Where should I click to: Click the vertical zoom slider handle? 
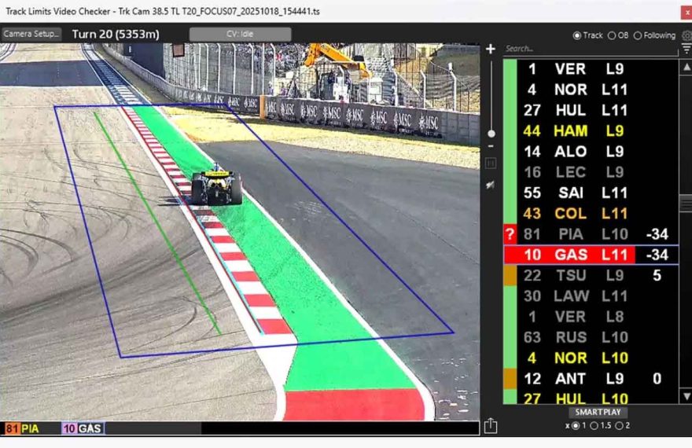tap(491, 134)
